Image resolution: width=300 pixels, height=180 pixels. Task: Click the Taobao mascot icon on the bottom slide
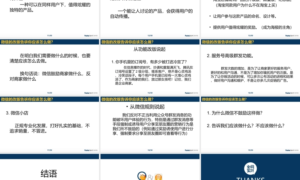(141, 177)
